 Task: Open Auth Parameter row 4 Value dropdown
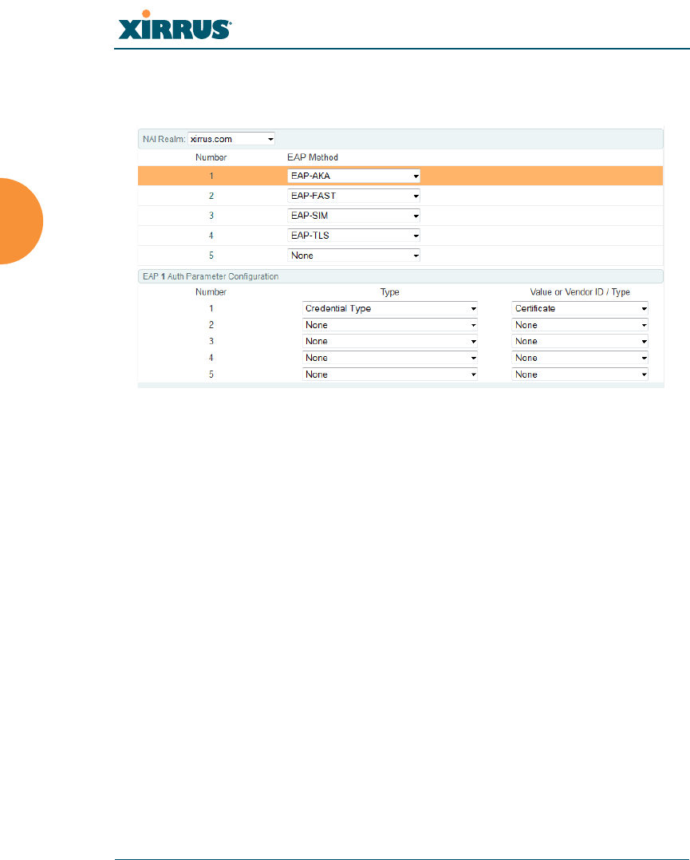(580, 358)
